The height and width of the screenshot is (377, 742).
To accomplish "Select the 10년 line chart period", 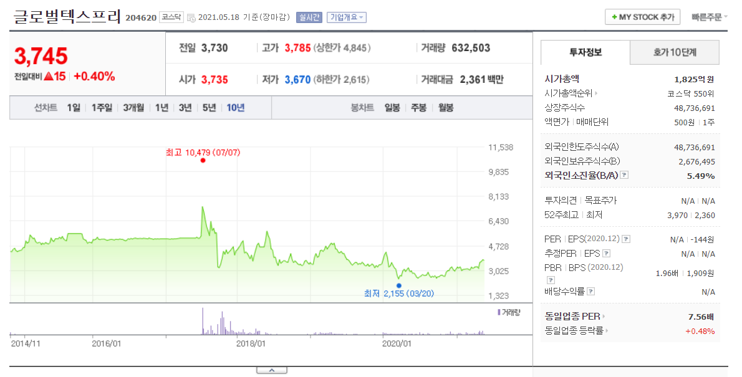I will [235, 108].
